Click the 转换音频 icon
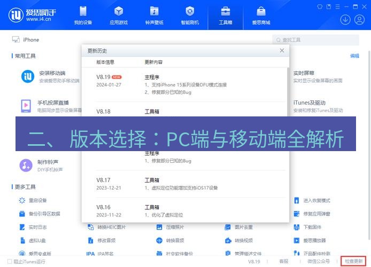Viewport: 371px width, 267px height. pos(159,240)
